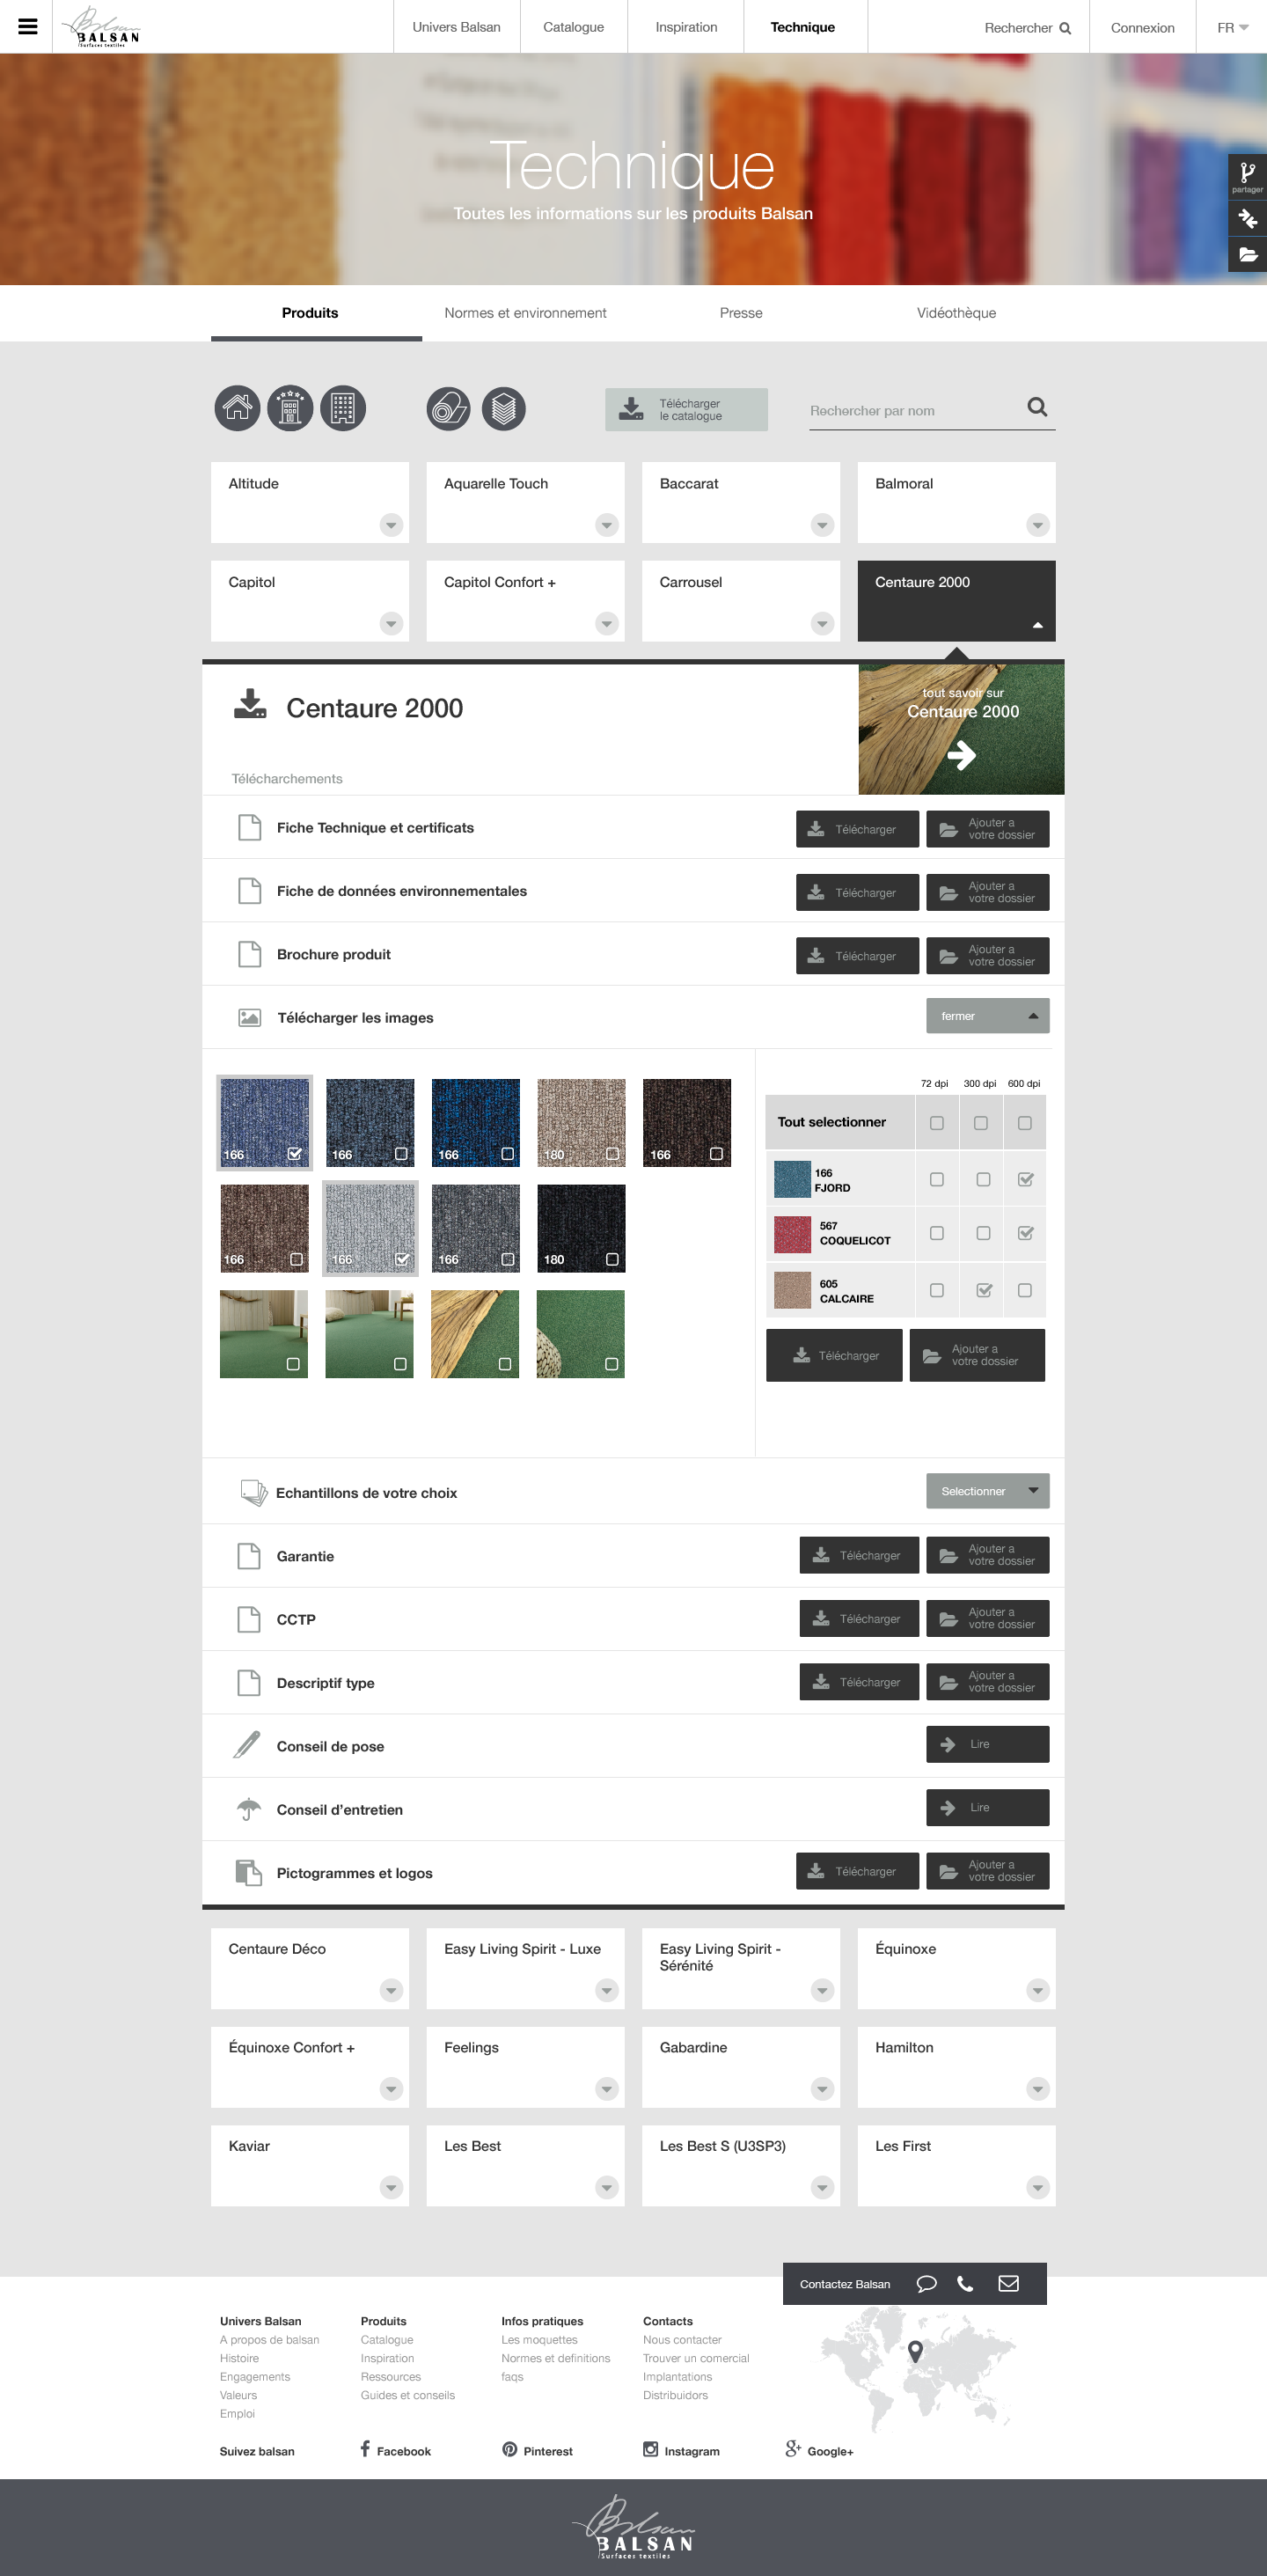This screenshot has height=2576, width=1267.
Task: Click the phone contact icon
Action: [x=965, y=2283]
